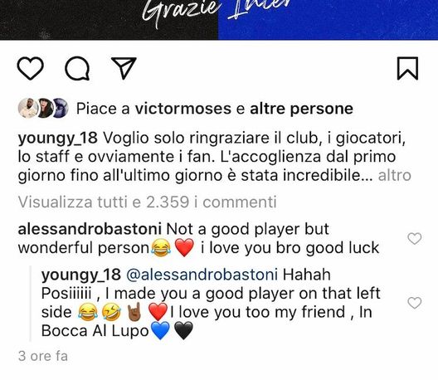Viewport: 438px width, 380px height.
Task: Expand the caption by tapping 'altro'
Action: 394,175
